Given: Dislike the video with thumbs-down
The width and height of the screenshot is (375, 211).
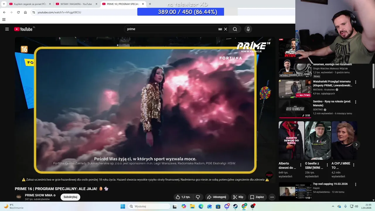Looking at the screenshot, I should [x=198, y=197].
